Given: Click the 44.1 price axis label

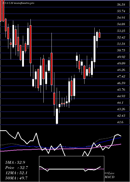Looking at the screenshot, I should click(x=120, y=102).
